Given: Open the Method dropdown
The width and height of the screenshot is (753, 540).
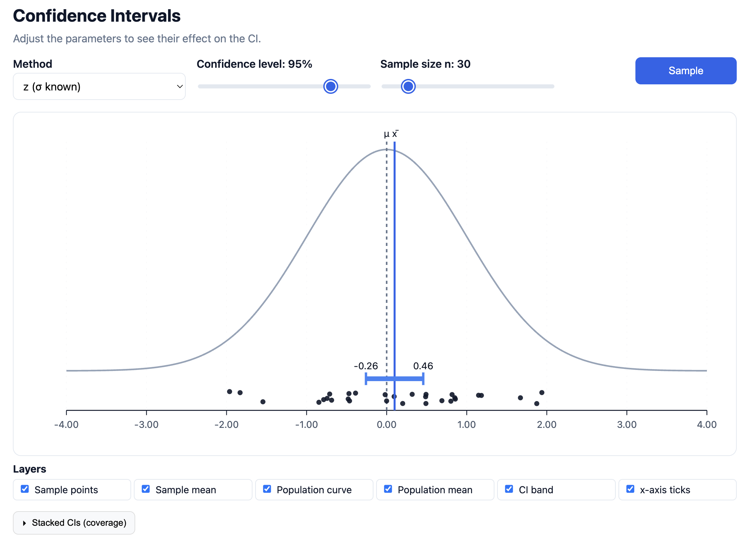Looking at the screenshot, I should coord(99,86).
